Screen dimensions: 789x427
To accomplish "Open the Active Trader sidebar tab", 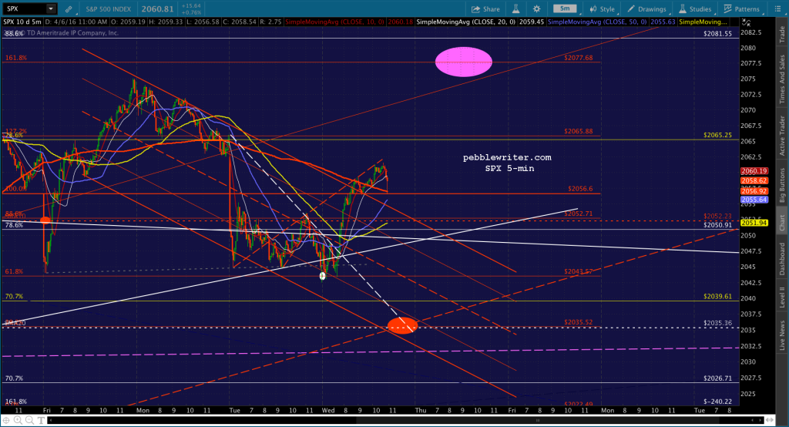I will pos(782,136).
